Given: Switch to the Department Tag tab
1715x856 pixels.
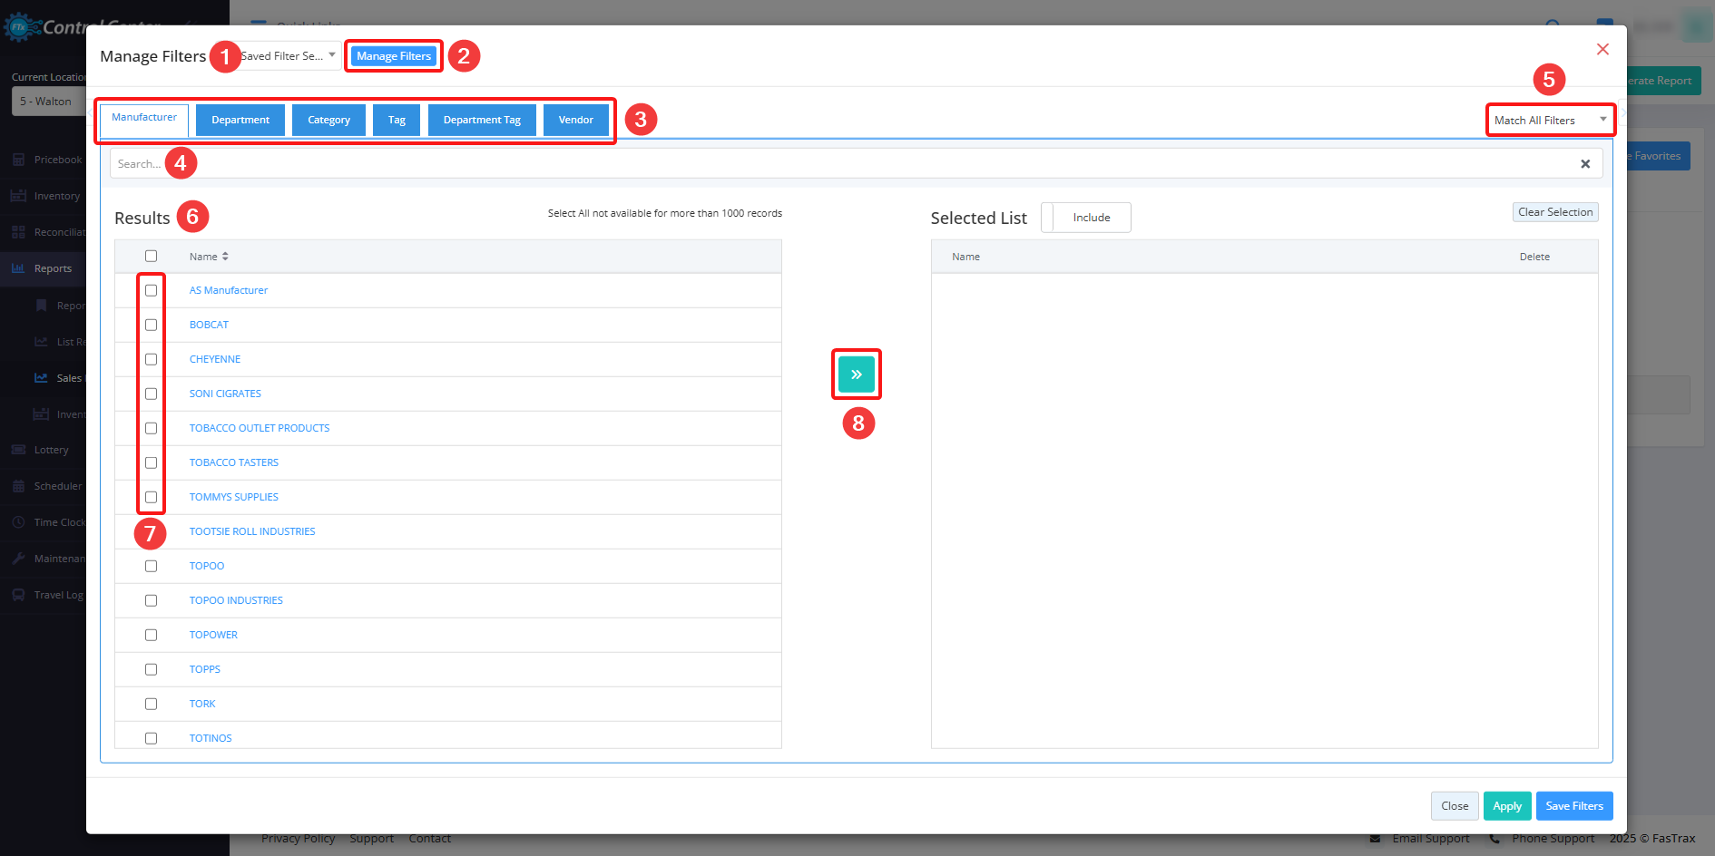Looking at the screenshot, I should point(482,120).
